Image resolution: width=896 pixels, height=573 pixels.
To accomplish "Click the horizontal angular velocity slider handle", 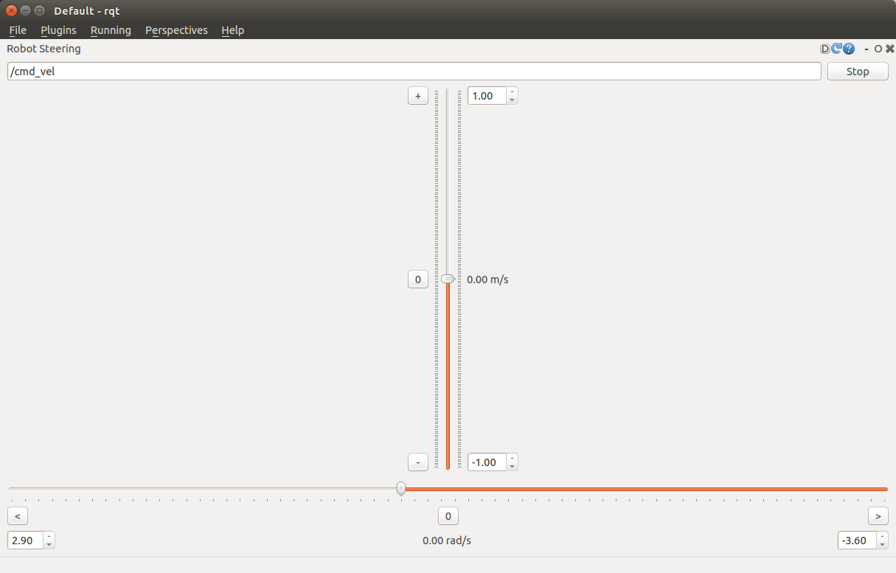I will coord(400,488).
